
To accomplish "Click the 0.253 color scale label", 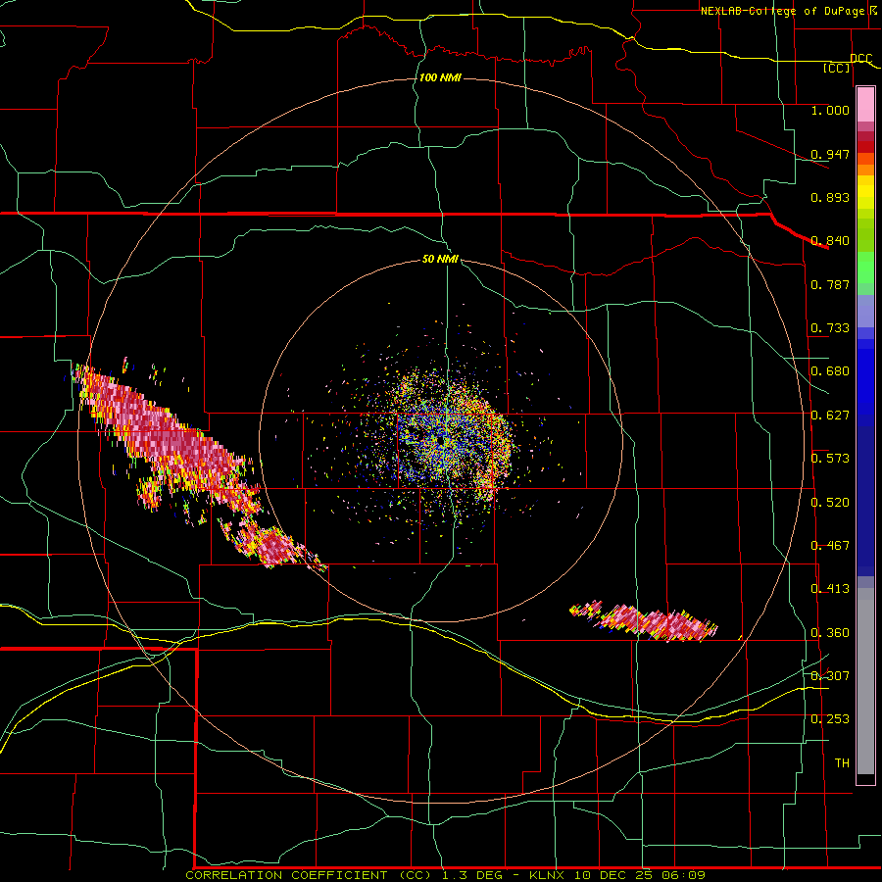I will [830, 719].
